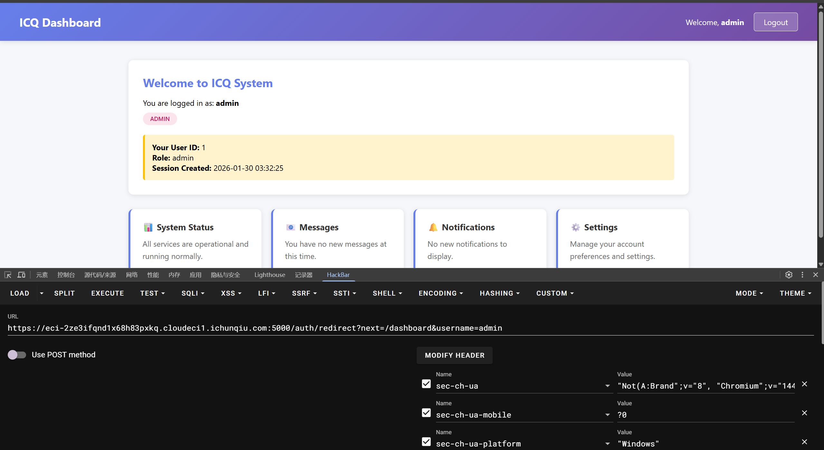Click the EXECUTE button
The image size is (824, 450).
pos(108,293)
